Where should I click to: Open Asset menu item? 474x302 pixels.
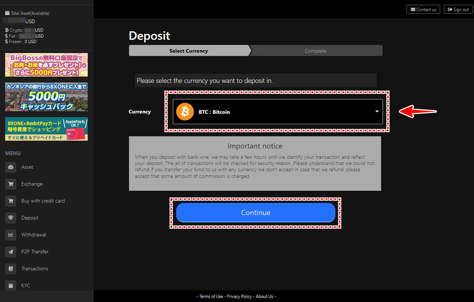click(x=27, y=167)
